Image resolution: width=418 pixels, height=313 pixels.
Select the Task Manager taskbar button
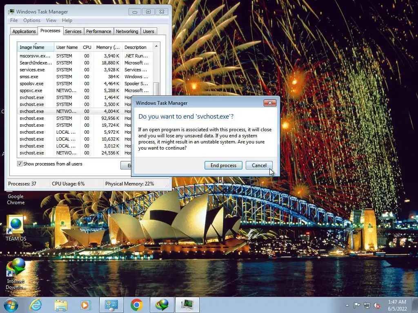pyautogui.click(x=187, y=305)
